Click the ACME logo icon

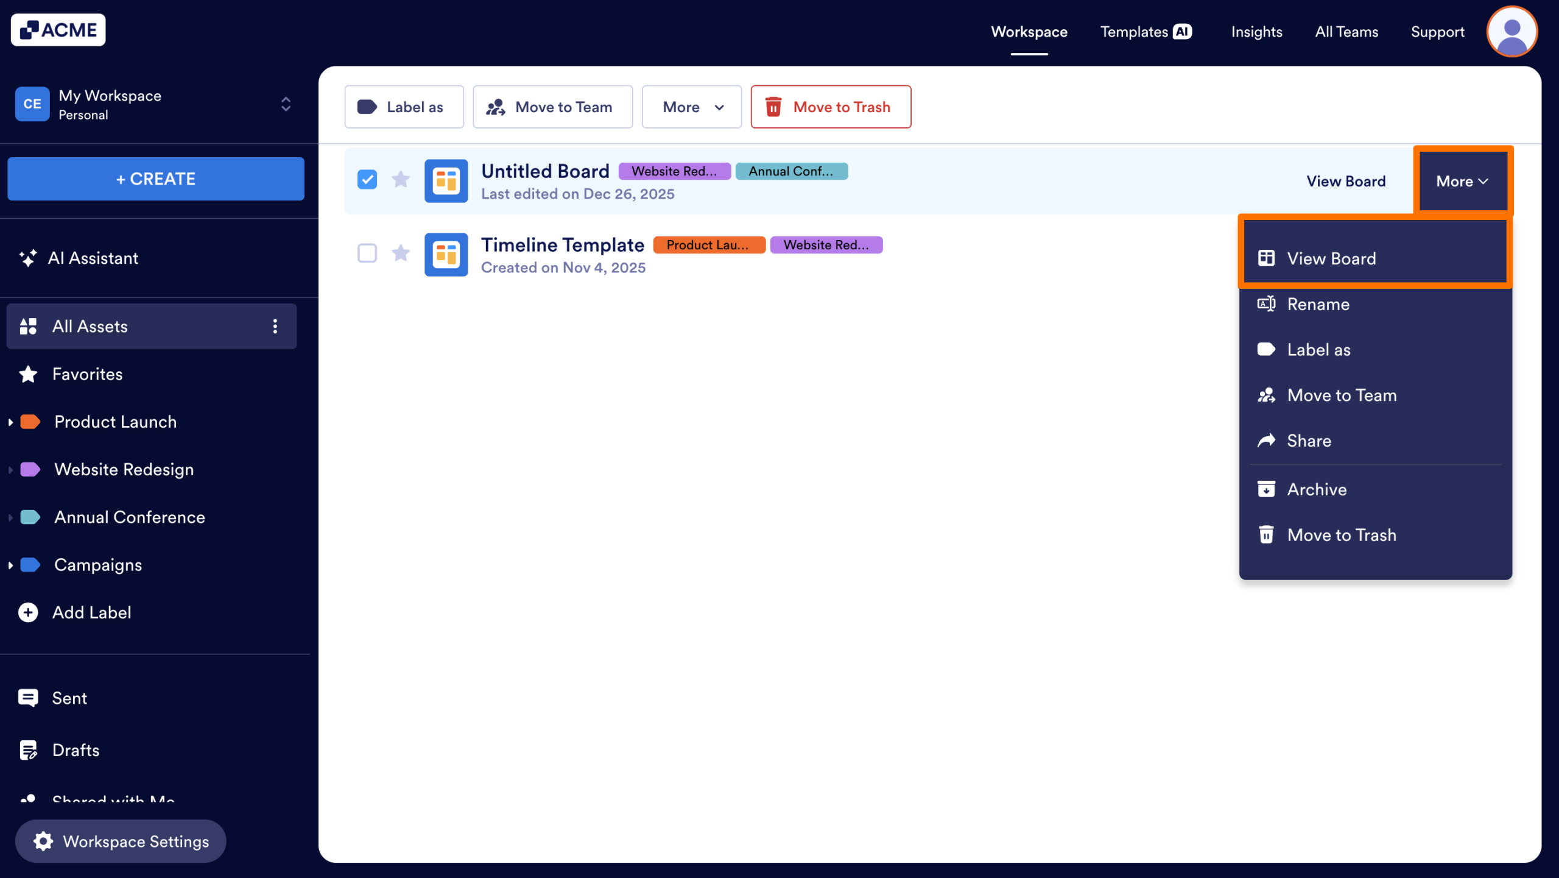coord(29,30)
